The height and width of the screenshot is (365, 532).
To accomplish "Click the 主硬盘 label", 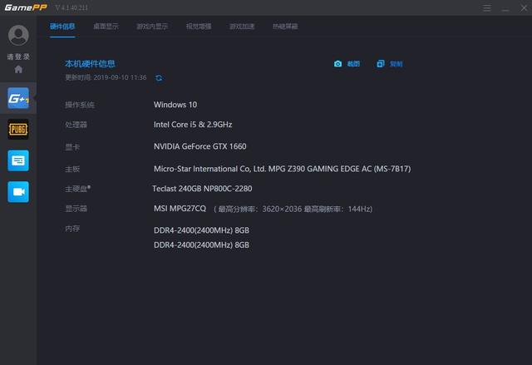I will click(77, 189).
